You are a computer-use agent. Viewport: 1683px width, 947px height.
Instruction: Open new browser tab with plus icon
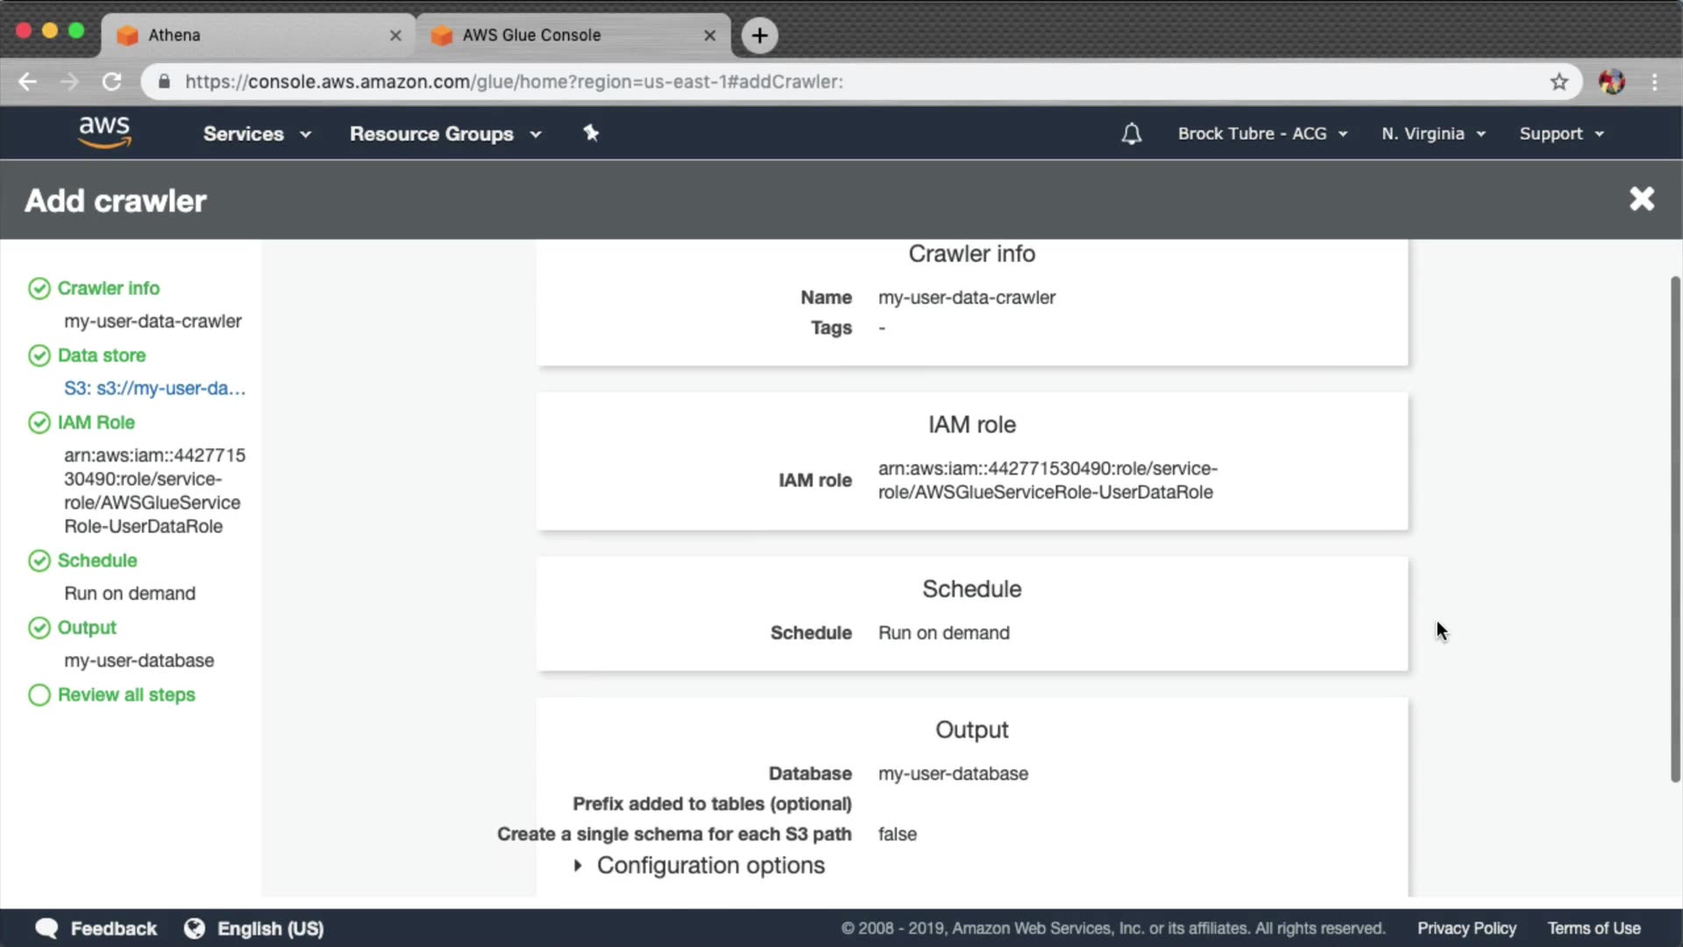click(759, 35)
